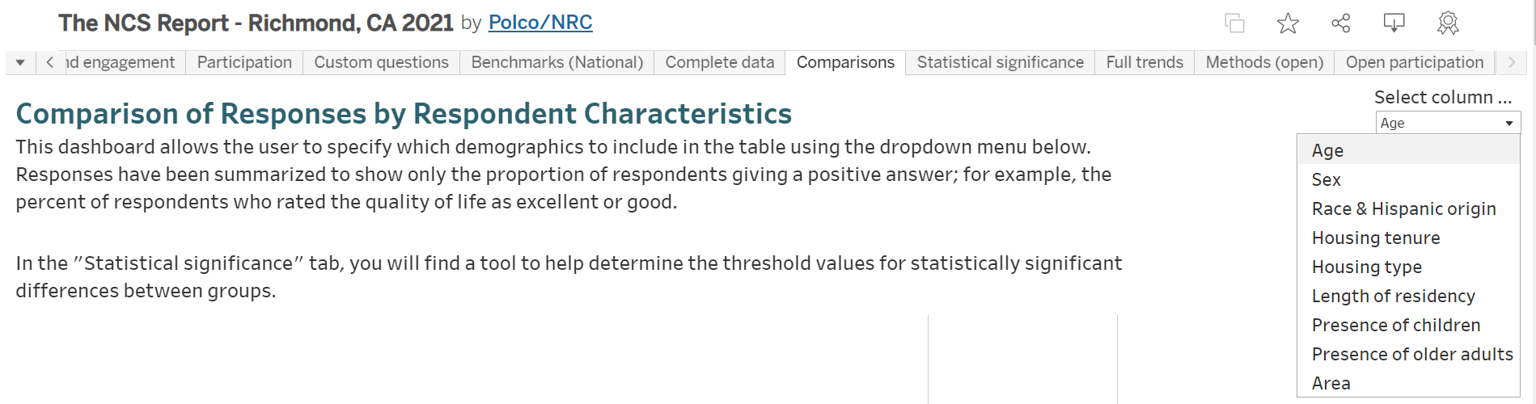Image resolution: width=1536 pixels, height=404 pixels.
Task: Click the download icon
Action: (1394, 23)
